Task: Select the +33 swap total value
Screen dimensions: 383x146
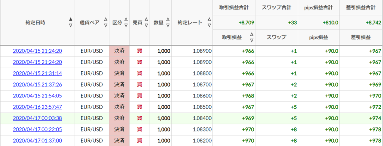Action: (292, 23)
